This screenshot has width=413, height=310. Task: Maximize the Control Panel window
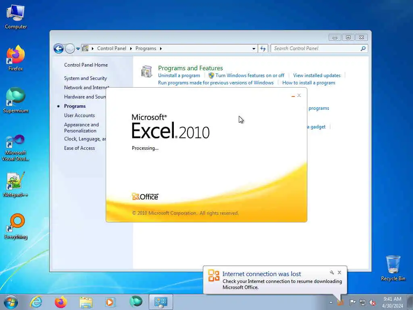click(348, 38)
